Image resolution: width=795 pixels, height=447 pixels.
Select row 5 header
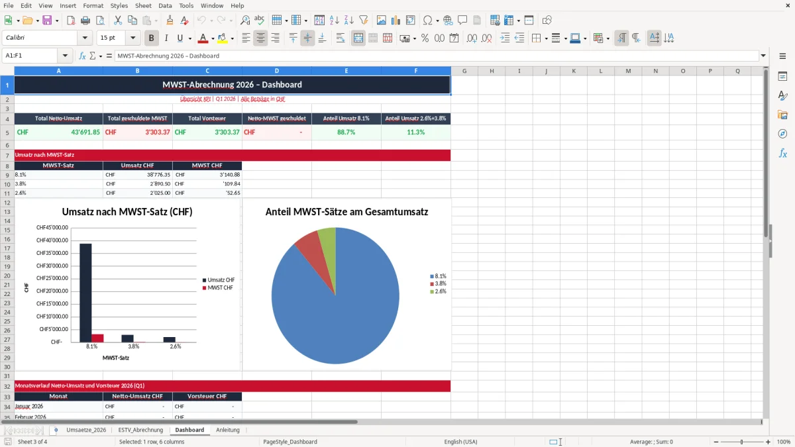pos(7,132)
